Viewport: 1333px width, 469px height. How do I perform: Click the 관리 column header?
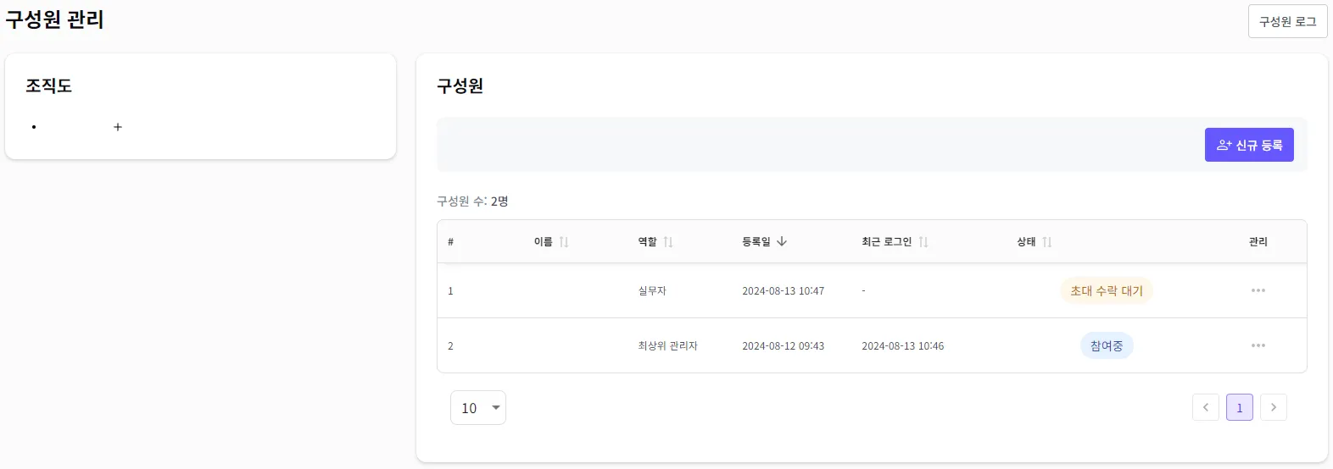[x=1258, y=242]
